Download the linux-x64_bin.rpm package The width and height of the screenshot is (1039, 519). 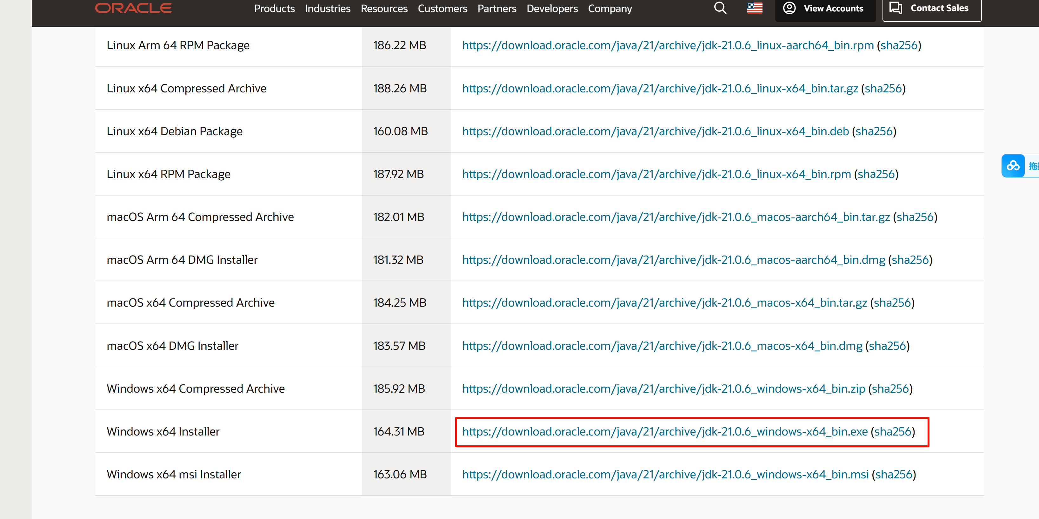[656, 174]
